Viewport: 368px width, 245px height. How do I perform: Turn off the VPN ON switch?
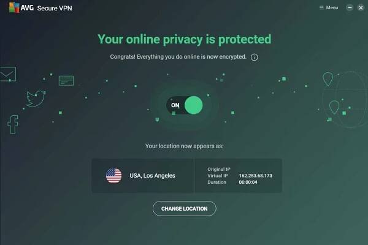tap(185, 105)
